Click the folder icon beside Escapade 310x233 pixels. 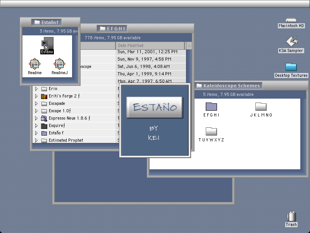[44, 104]
